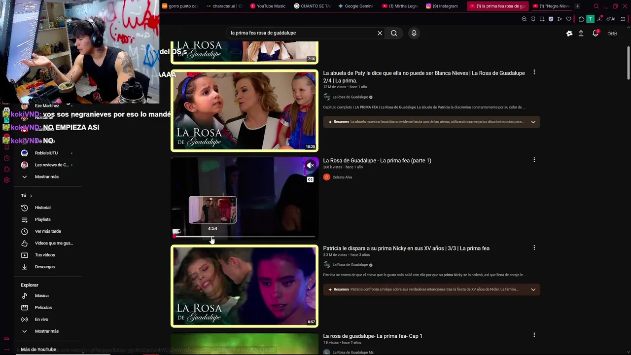Open the YouTube notifications bell
This screenshot has height=355, width=631.
pyautogui.click(x=596, y=33)
